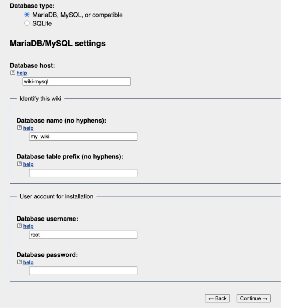Click the help icon under Database name
Screen dimensions: 282x308
pyautogui.click(x=19, y=128)
